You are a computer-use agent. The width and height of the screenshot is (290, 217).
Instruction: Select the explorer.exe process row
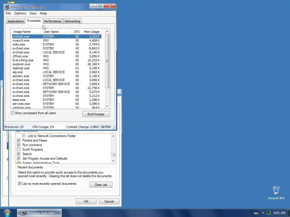pyautogui.click(x=56, y=64)
